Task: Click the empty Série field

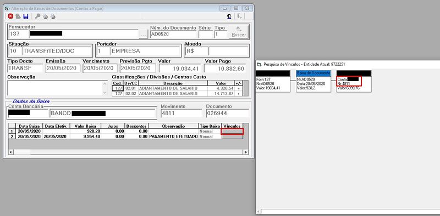Action: [206, 35]
